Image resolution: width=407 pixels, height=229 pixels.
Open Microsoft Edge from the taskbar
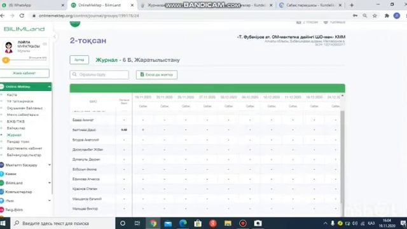(183, 223)
